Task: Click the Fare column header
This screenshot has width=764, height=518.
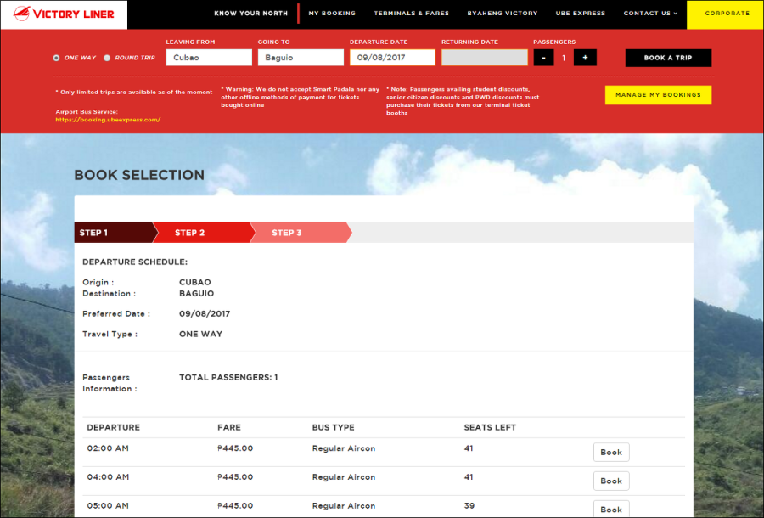Action: click(x=229, y=427)
